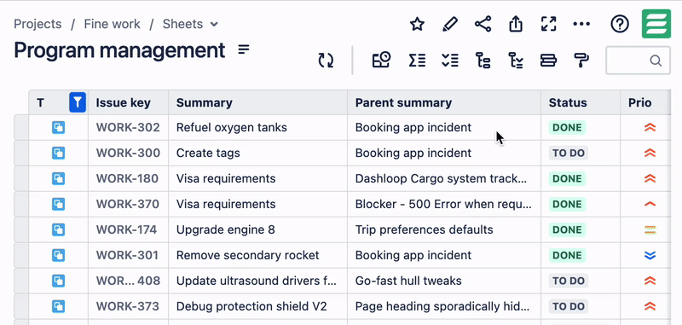Screen dimensions: 682x325
Task: Click the green app logo icon
Action: click(x=656, y=24)
